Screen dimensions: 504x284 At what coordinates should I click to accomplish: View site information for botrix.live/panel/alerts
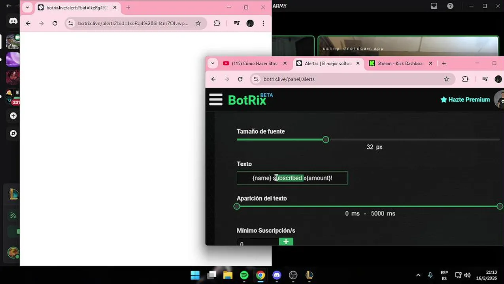coord(256,79)
